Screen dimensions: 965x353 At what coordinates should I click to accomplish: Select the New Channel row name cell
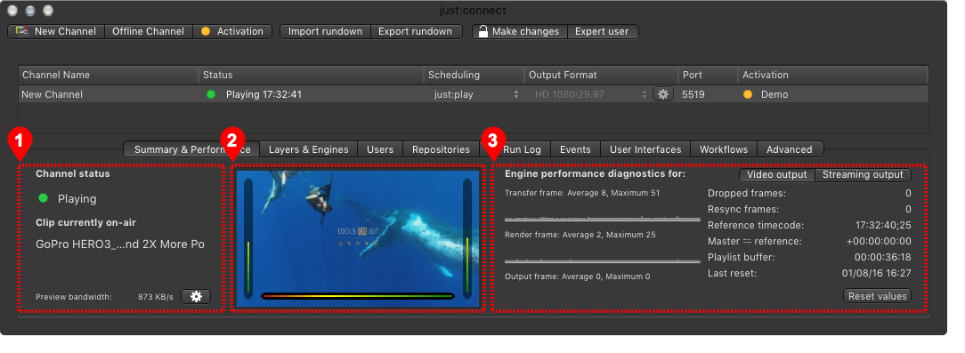point(53,95)
